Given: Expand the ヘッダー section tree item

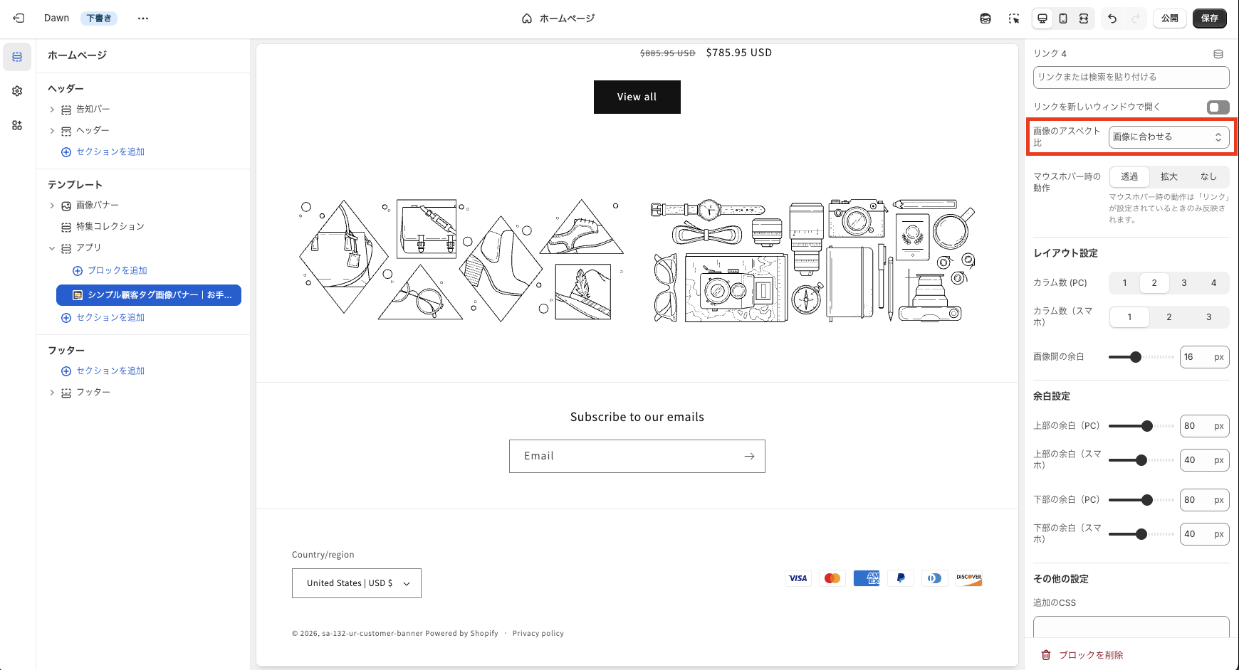Looking at the screenshot, I should [51, 130].
